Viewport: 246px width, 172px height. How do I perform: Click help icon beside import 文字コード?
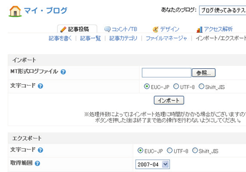tap(41, 86)
